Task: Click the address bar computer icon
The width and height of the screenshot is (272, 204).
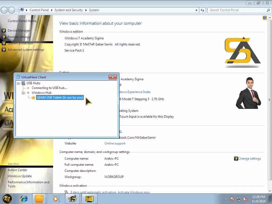Action: pyautogui.click(x=22, y=10)
